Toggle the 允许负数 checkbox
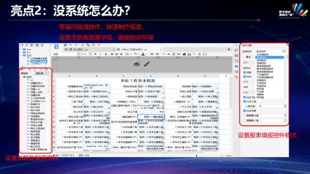This screenshot has height=174, width=310. tap(245, 111)
